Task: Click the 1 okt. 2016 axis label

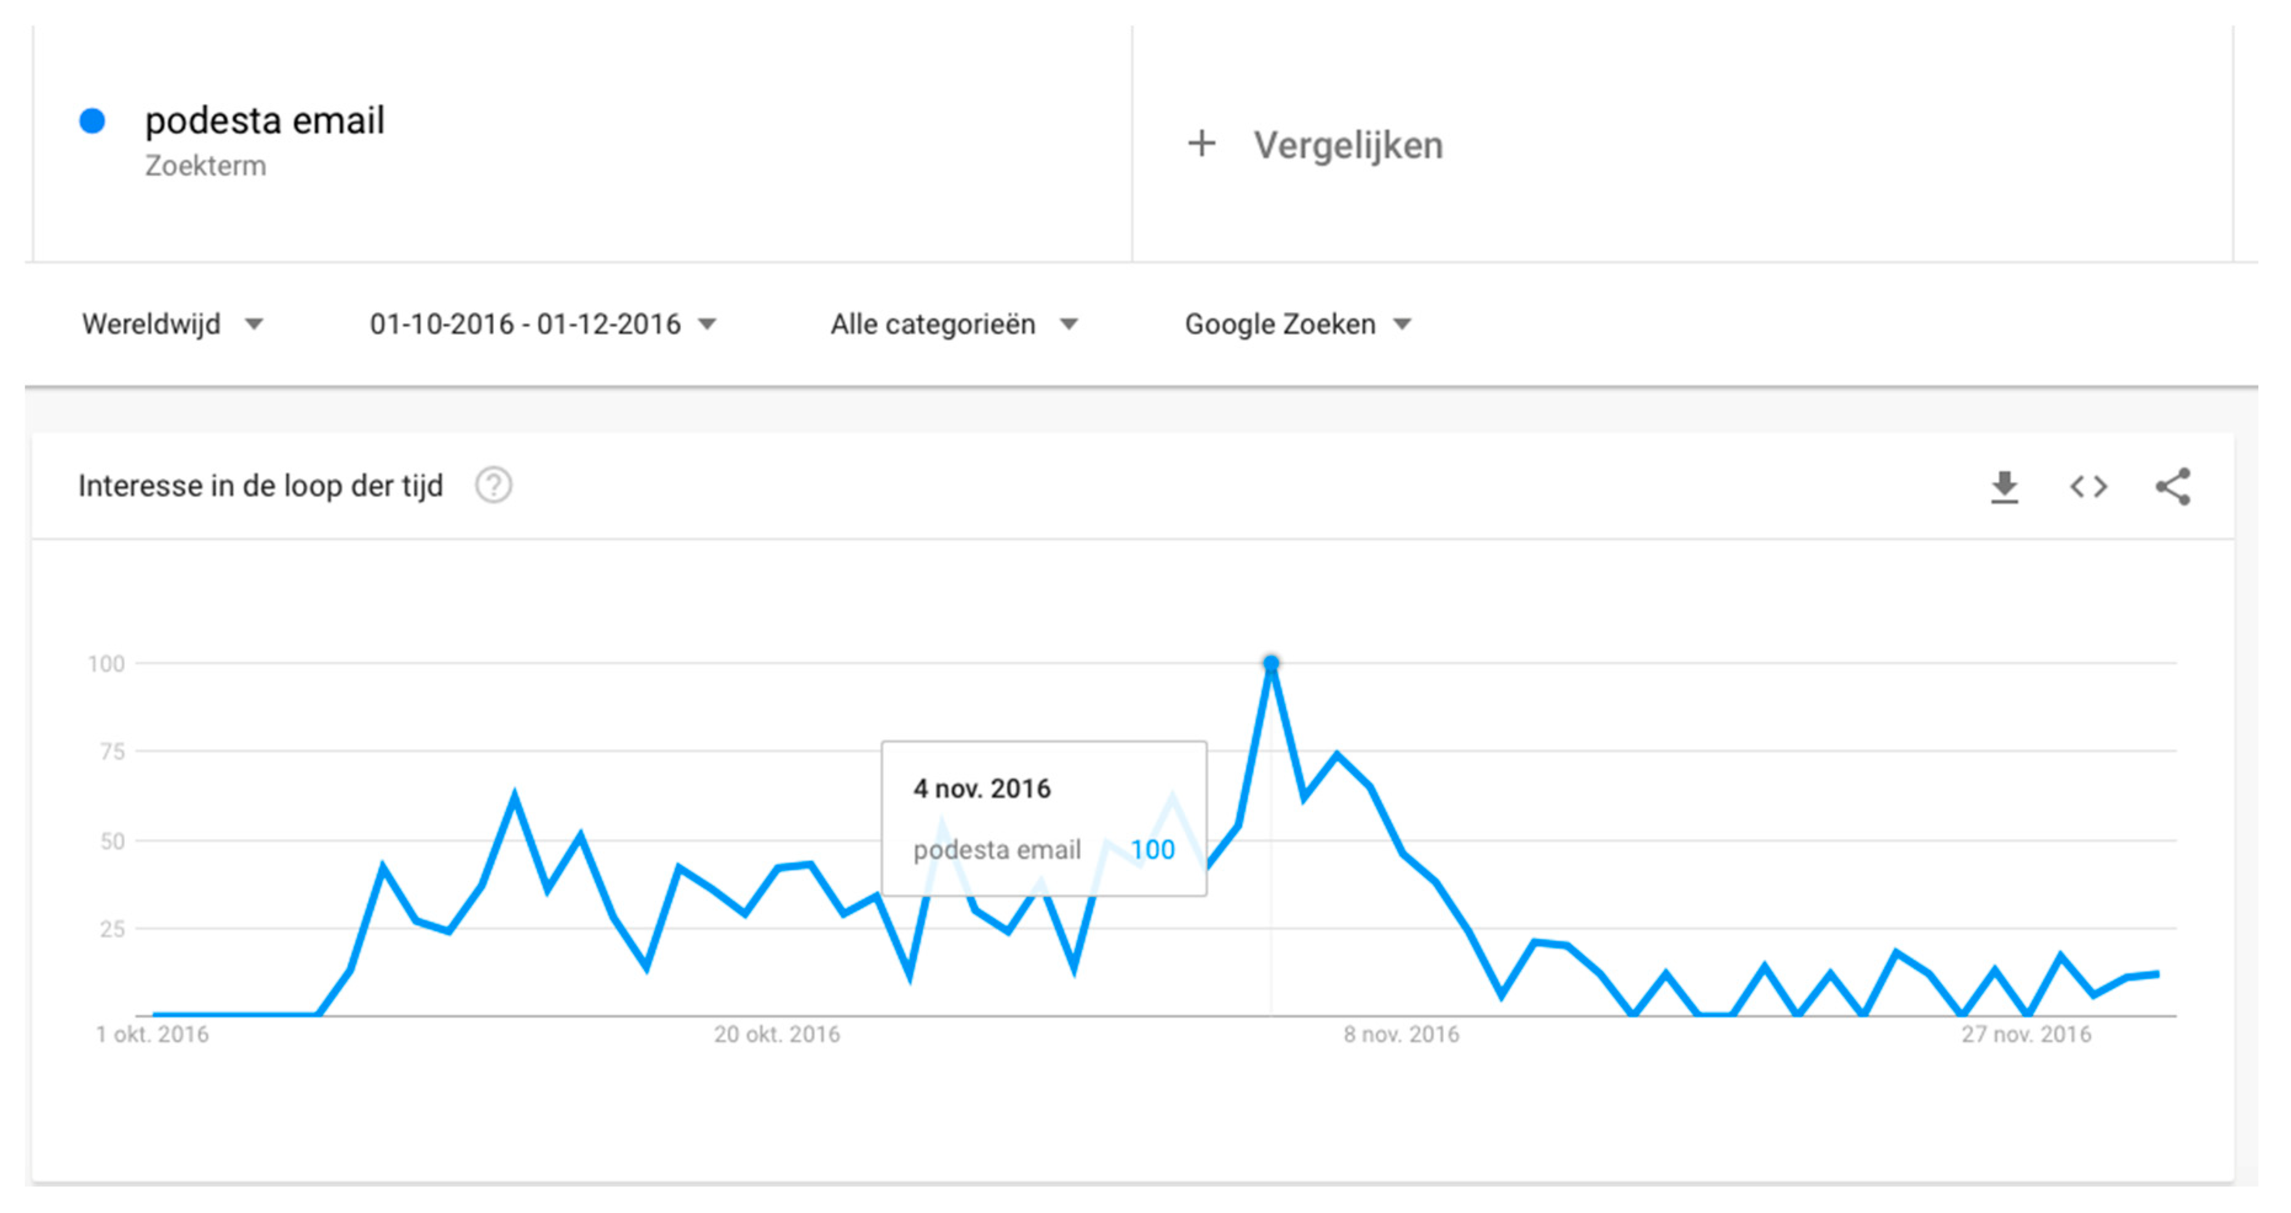Action: (152, 1034)
